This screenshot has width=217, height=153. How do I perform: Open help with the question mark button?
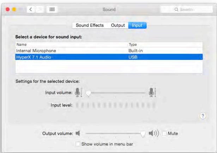(203, 116)
